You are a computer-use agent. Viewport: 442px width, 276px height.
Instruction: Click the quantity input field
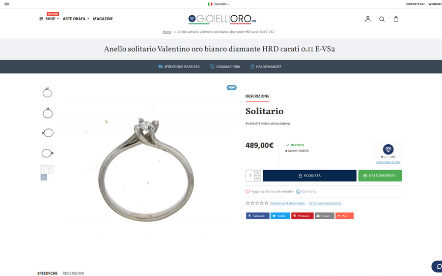[x=250, y=176]
